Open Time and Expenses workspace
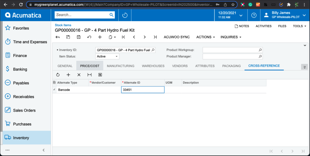The height and width of the screenshot is (156, 310). coord(27,42)
